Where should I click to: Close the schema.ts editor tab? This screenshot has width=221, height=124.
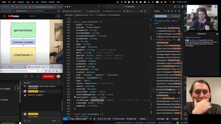(x=120, y=11)
